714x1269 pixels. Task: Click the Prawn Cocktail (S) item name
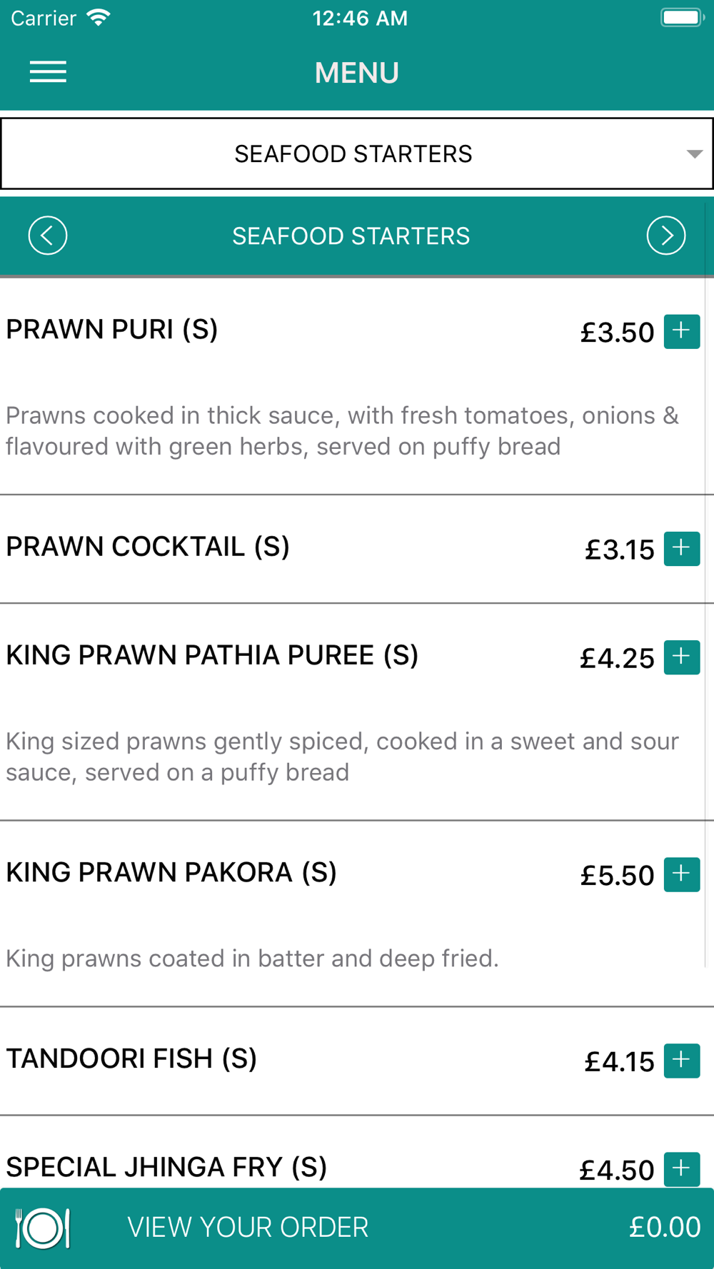(148, 547)
